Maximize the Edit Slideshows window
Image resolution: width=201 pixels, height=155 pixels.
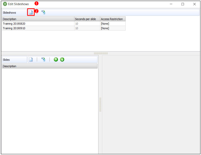(x=183, y=4)
